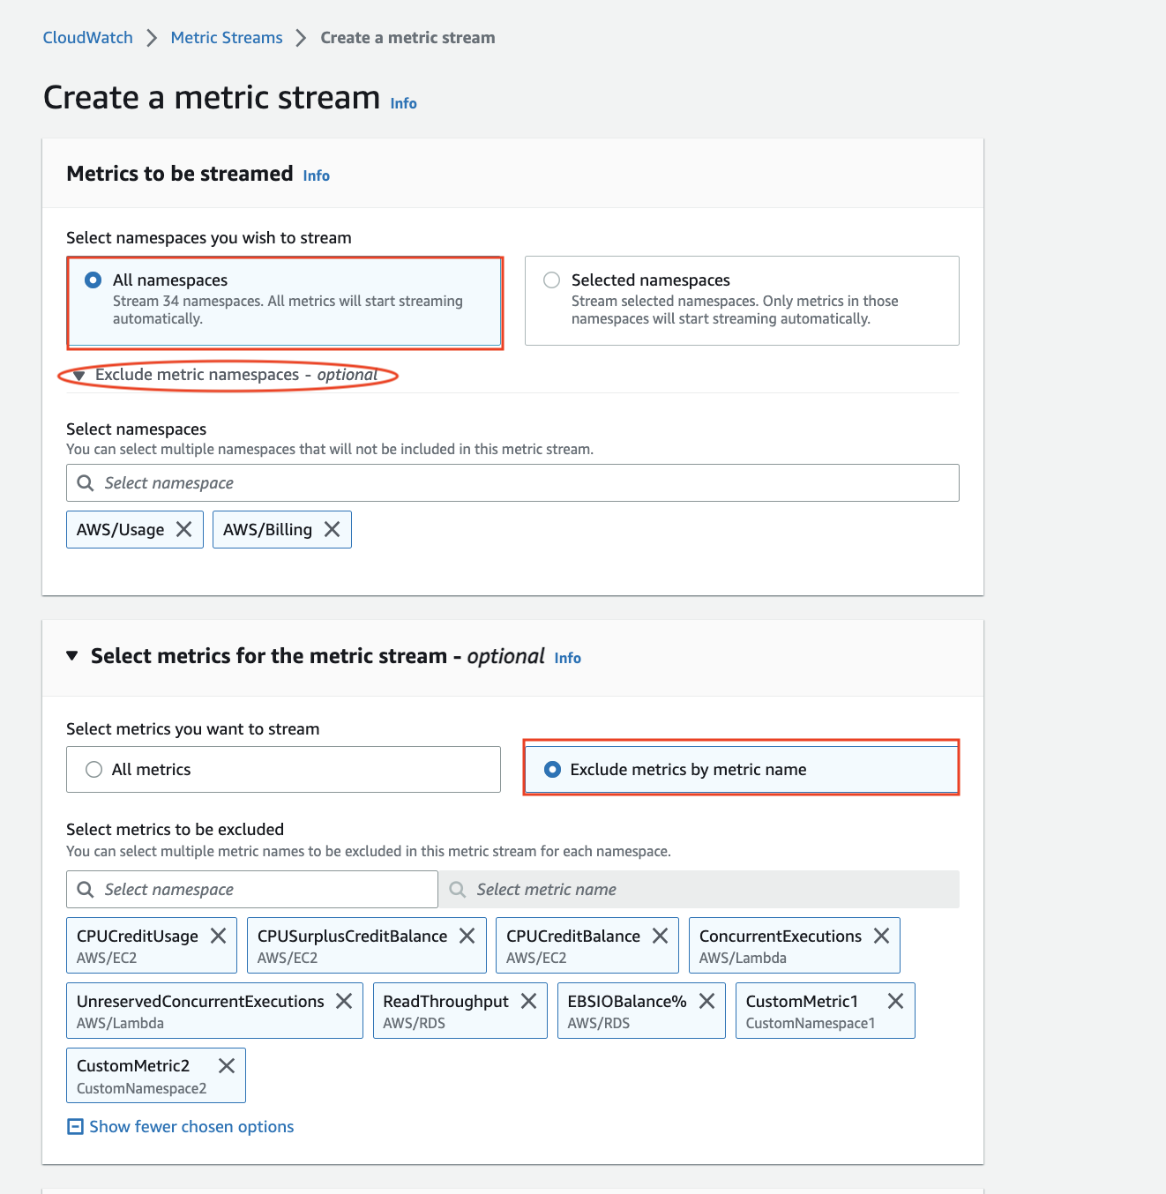
Task: Open Info next to Metrics to be streamed
Action: (316, 175)
